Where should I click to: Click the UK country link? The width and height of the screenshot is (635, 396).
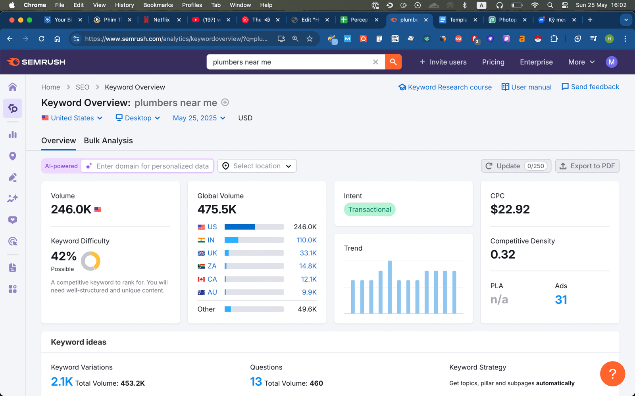212,253
